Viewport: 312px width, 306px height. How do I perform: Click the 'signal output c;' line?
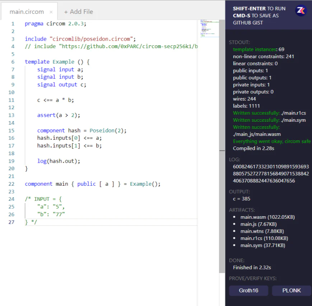point(62,85)
